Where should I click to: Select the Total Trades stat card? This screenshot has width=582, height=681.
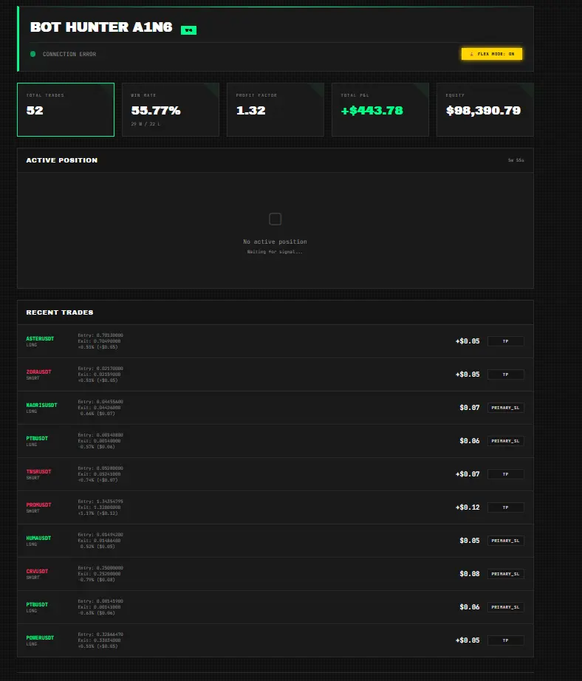pyautogui.click(x=66, y=109)
